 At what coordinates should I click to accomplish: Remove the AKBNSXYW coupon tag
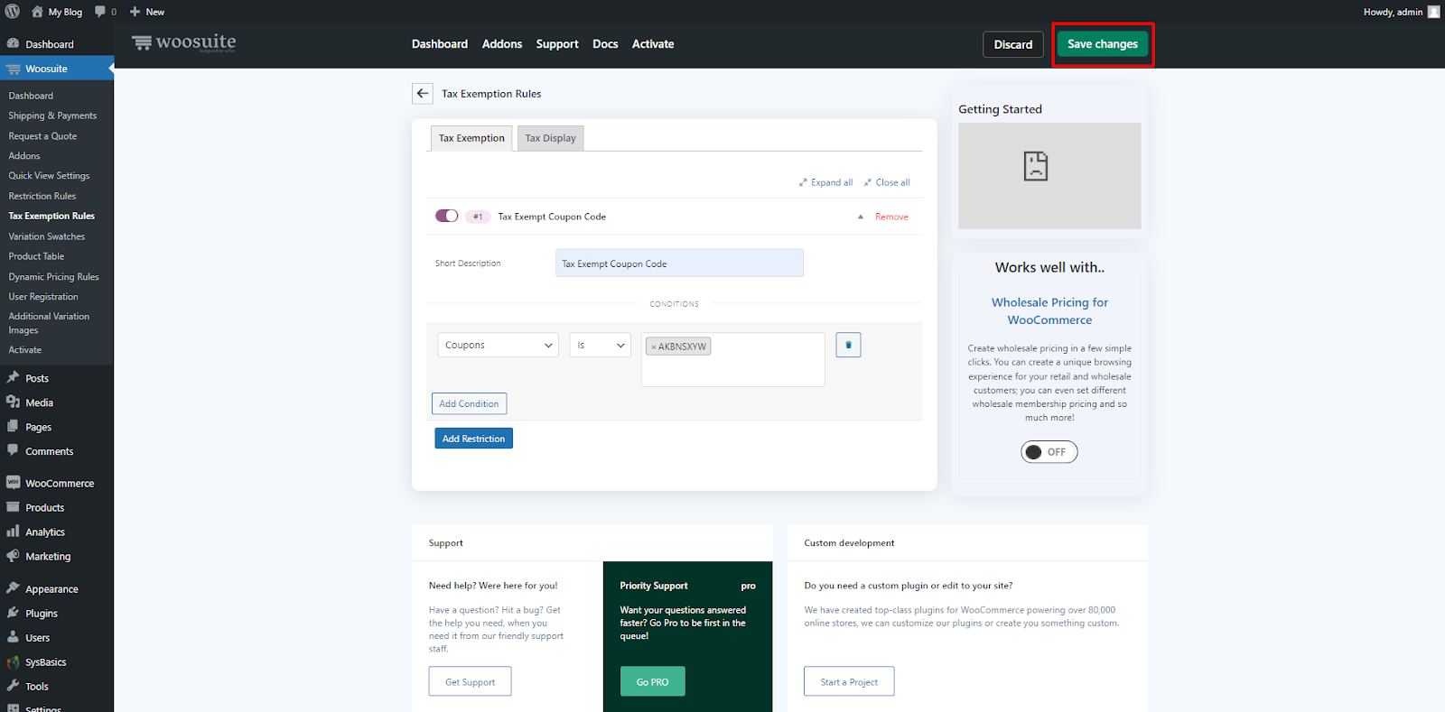click(x=654, y=347)
